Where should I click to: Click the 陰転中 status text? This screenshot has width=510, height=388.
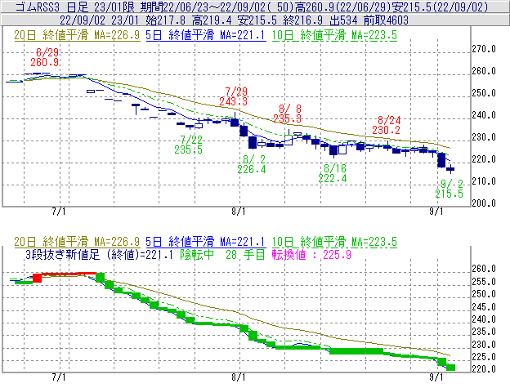197,254
